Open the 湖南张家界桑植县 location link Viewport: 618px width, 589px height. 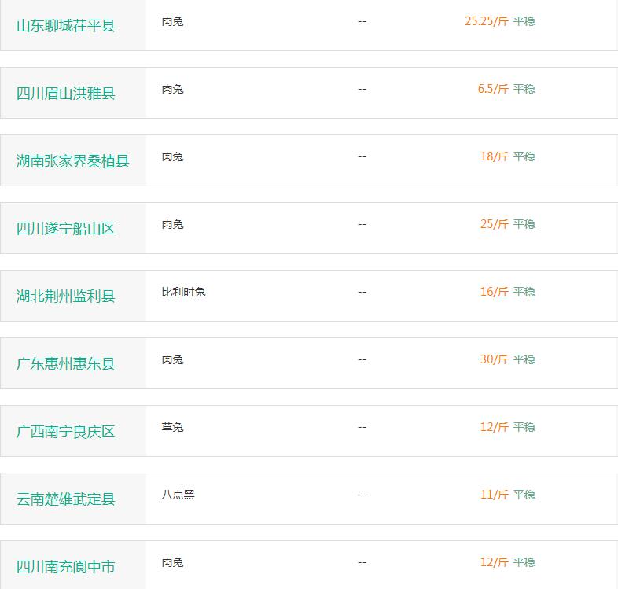tap(72, 161)
